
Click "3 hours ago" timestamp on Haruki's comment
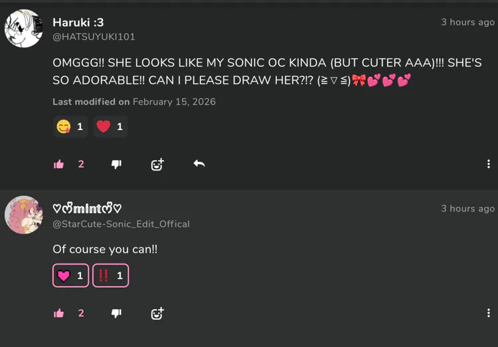tap(467, 22)
